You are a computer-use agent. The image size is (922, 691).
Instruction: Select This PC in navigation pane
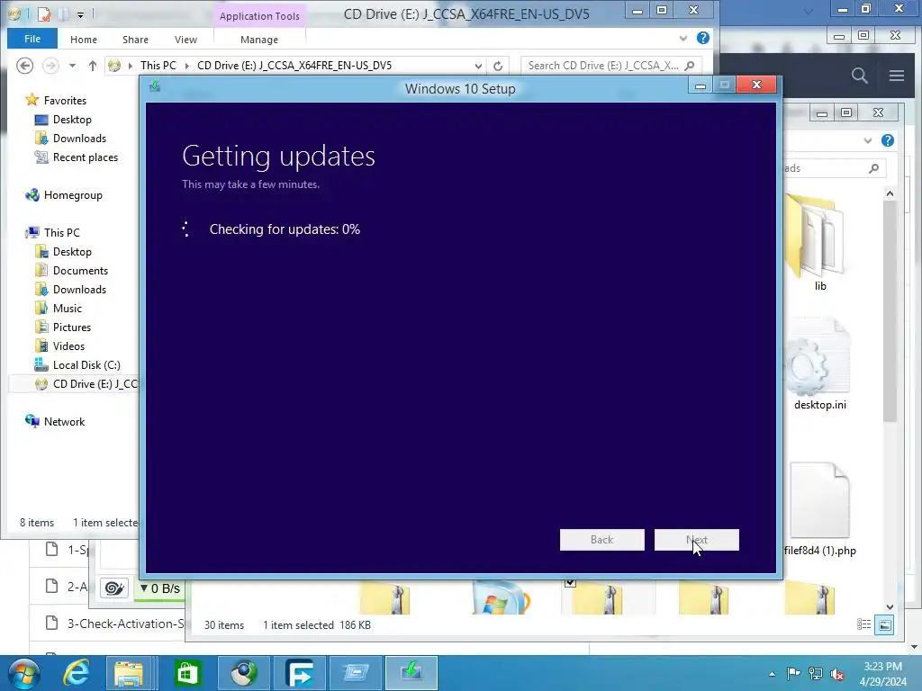click(62, 233)
